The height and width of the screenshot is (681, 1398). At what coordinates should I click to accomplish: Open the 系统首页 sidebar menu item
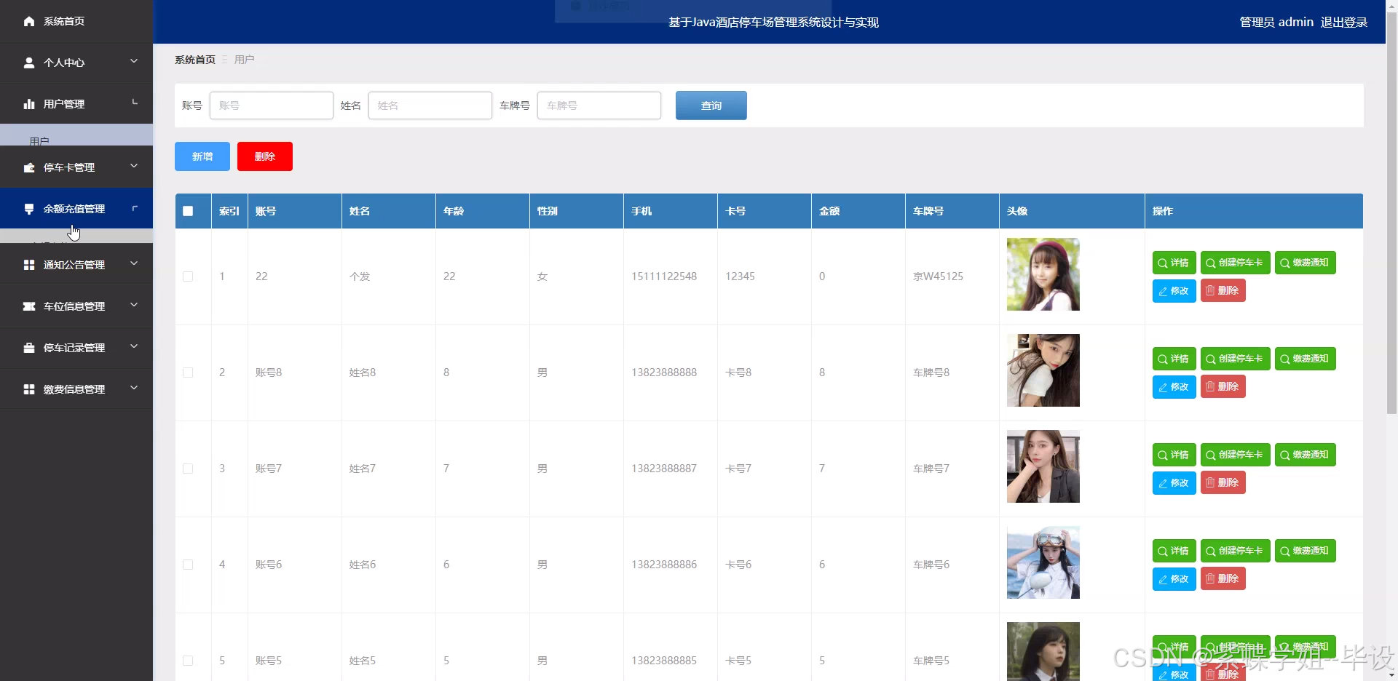coord(76,21)
